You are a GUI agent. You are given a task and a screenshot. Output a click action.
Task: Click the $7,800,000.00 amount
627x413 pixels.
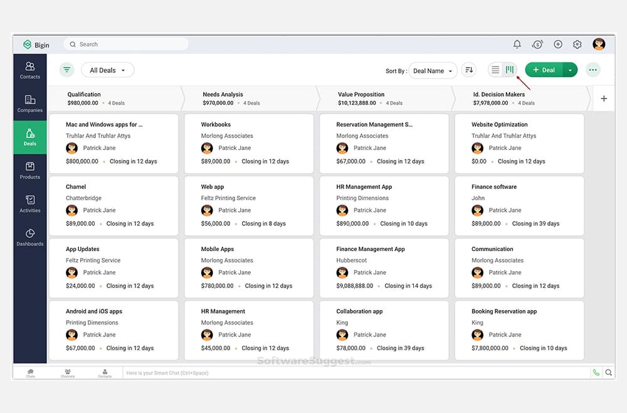pyautogui.click(x=490, y=348)
